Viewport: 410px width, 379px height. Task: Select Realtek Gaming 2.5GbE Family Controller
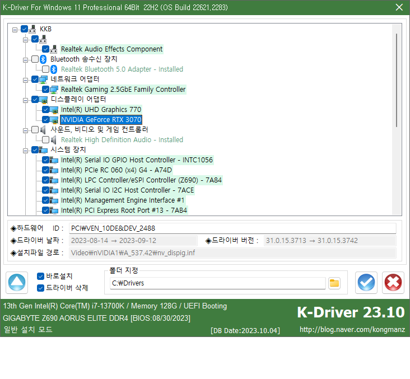pyautogui.click(x=123, y=90)
